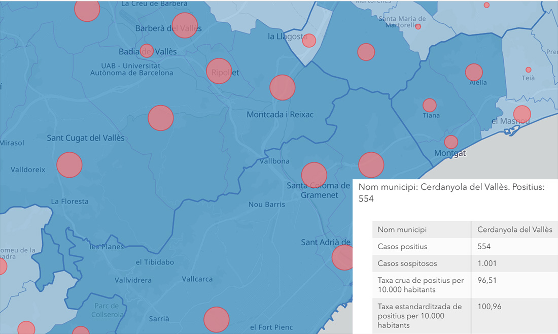The width and height of the screenshot is (558, 334).
Task: Select the red marker above Tiana label
Action: [x=430, y=105]
